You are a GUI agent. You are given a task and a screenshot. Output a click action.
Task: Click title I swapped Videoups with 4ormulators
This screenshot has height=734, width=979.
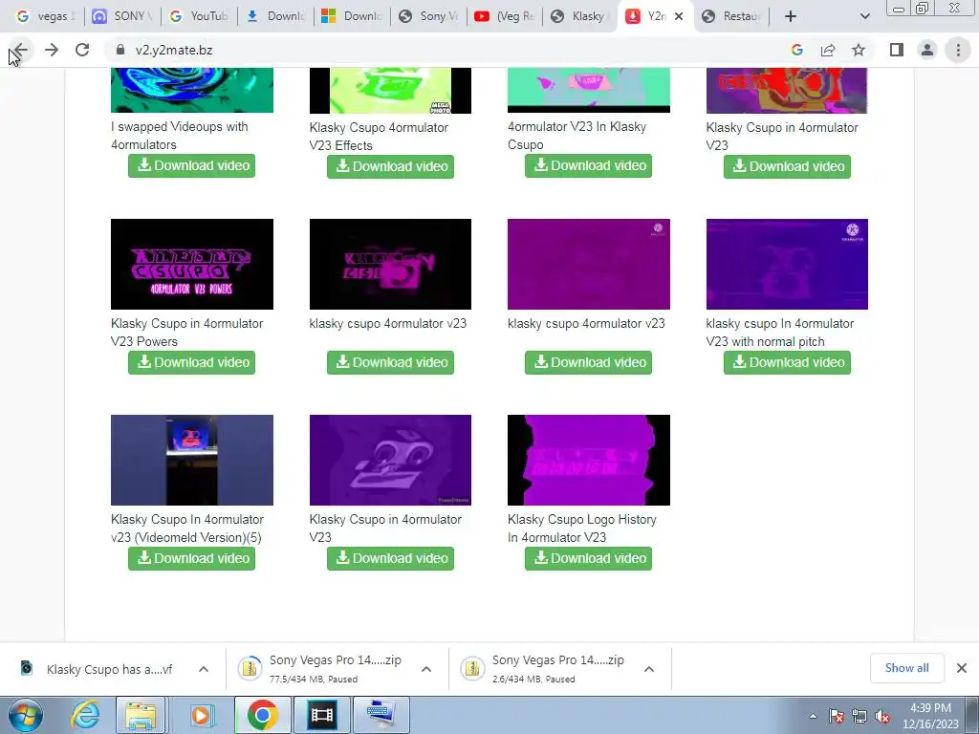click(179, 136)
